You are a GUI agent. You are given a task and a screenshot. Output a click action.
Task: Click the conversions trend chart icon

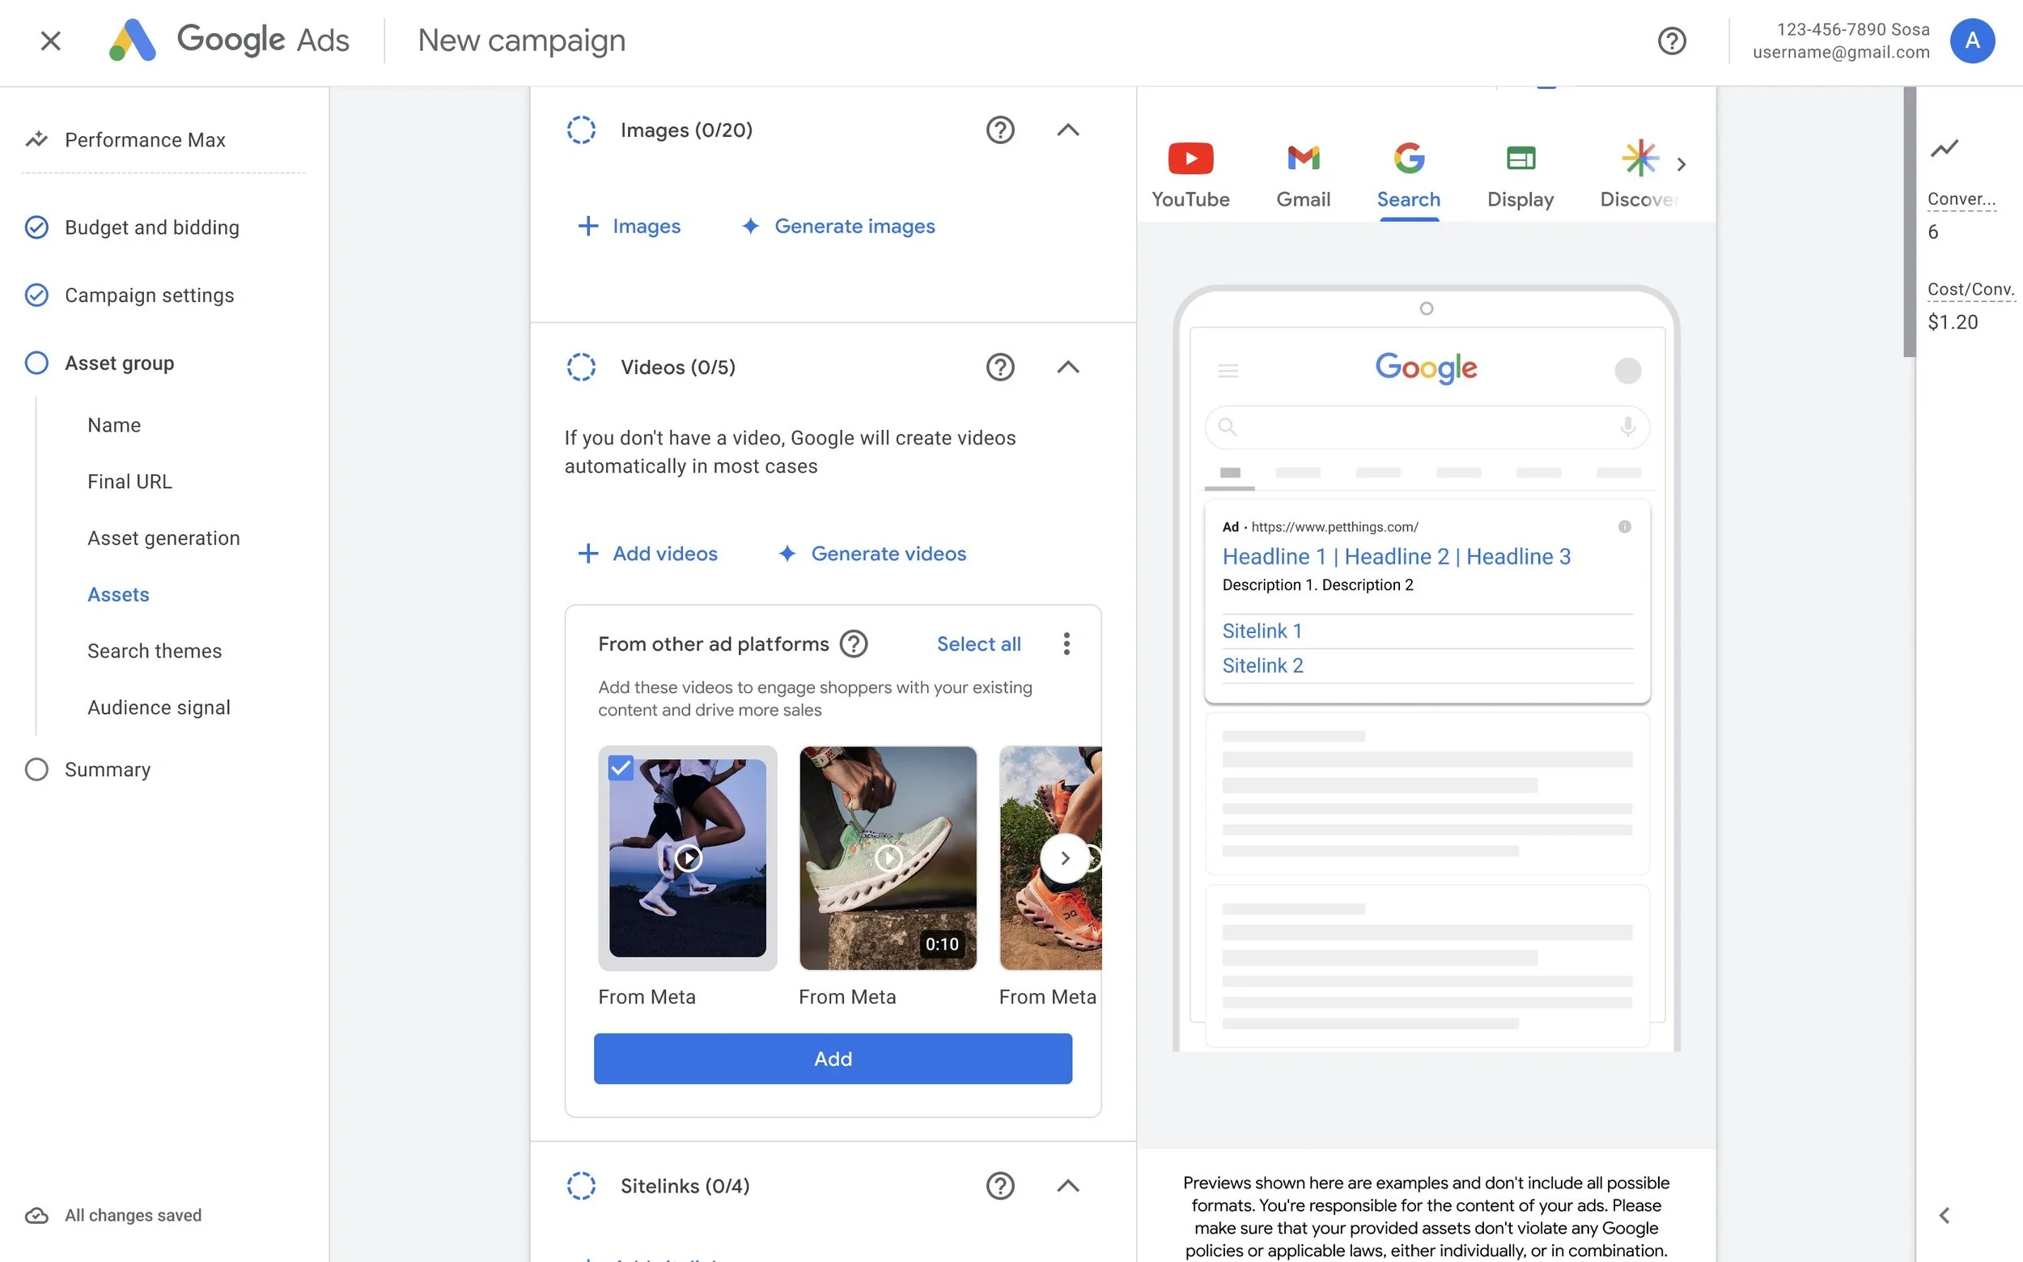[x=1944, y=149]
